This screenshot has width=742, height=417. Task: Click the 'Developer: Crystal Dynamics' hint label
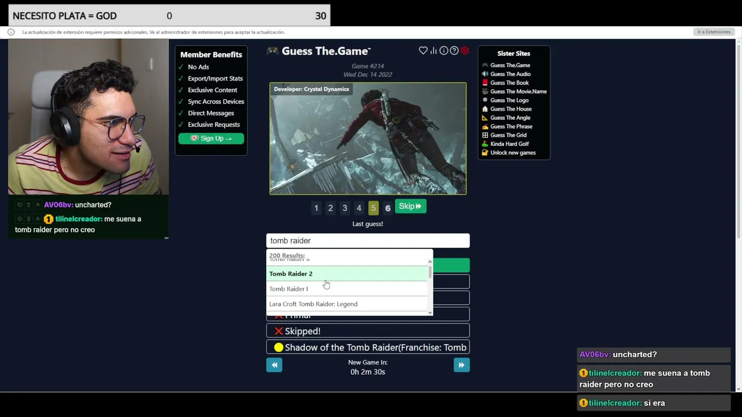tap(311, 89)
